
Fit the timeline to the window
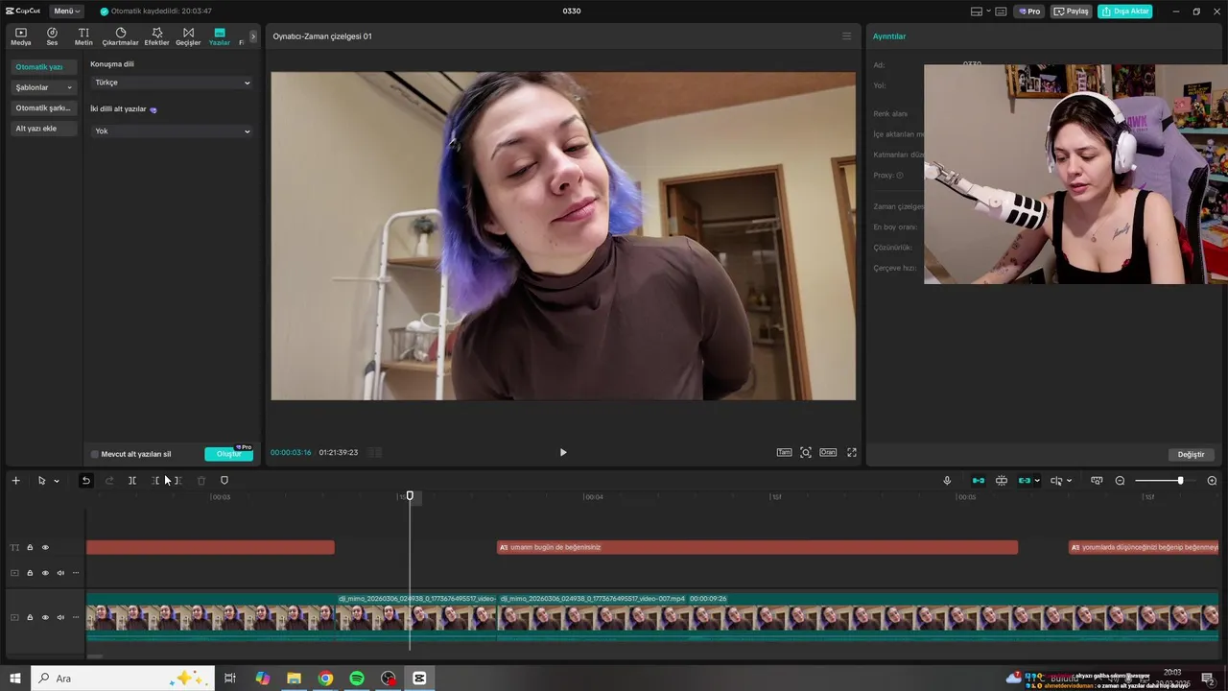tap(1097, 481)
